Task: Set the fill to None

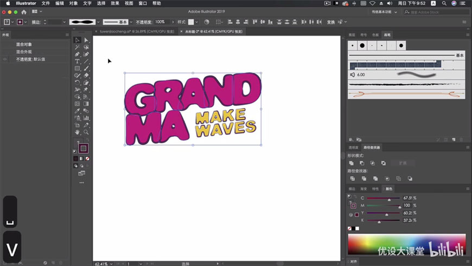Action: 87,159
